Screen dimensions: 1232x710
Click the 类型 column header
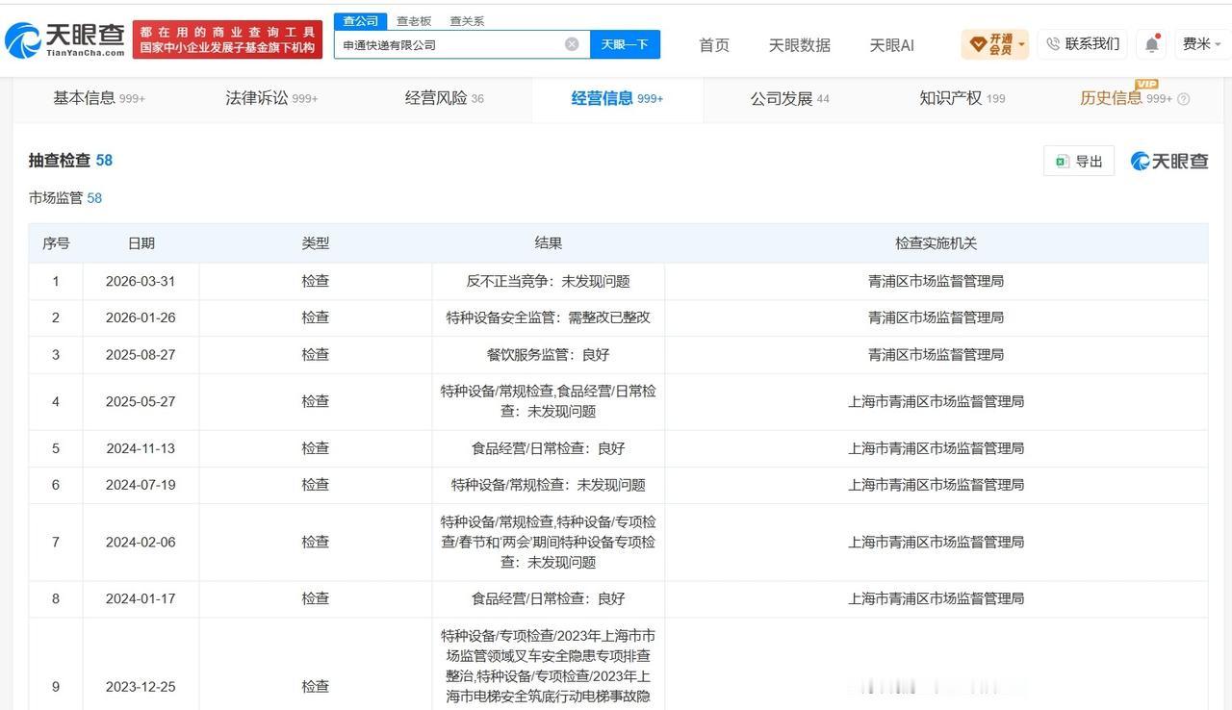315,243
